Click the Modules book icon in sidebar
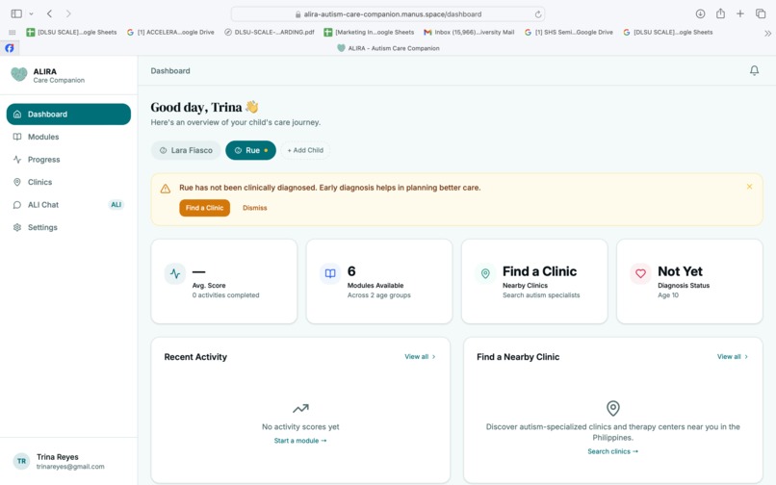The image size is (776, 485). [x=17, y=137]
